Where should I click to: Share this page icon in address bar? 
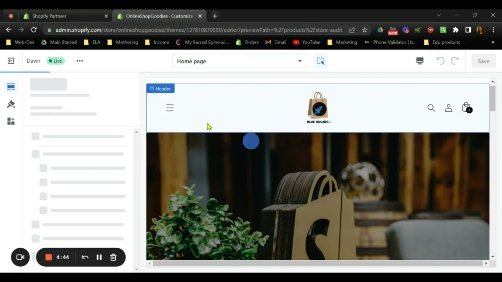[352, 30]
